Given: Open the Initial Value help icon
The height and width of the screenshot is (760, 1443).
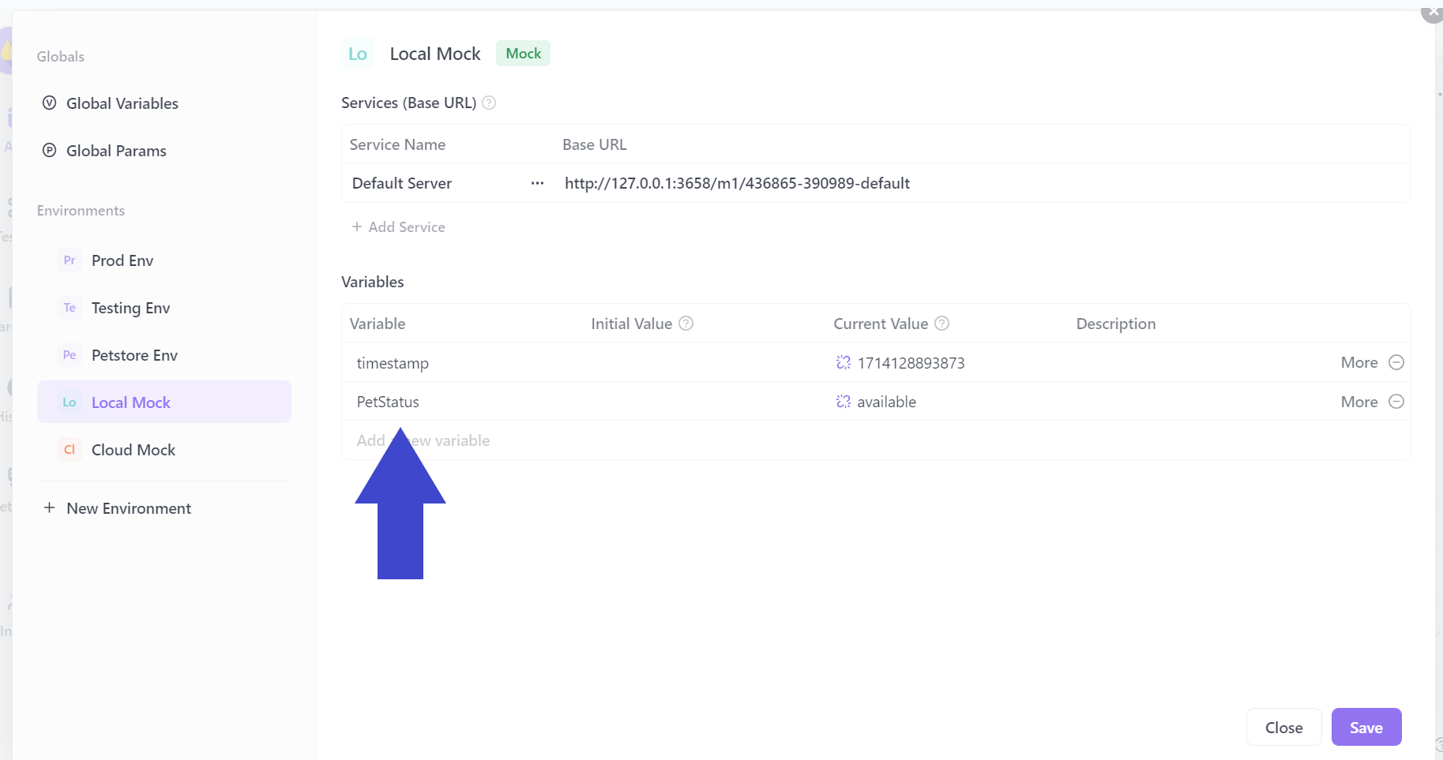Looking at the screenshot, I should 686,324.
